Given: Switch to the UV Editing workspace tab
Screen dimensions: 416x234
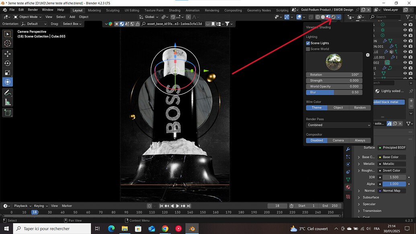Looking at the screenshot, I should (132, 10).
